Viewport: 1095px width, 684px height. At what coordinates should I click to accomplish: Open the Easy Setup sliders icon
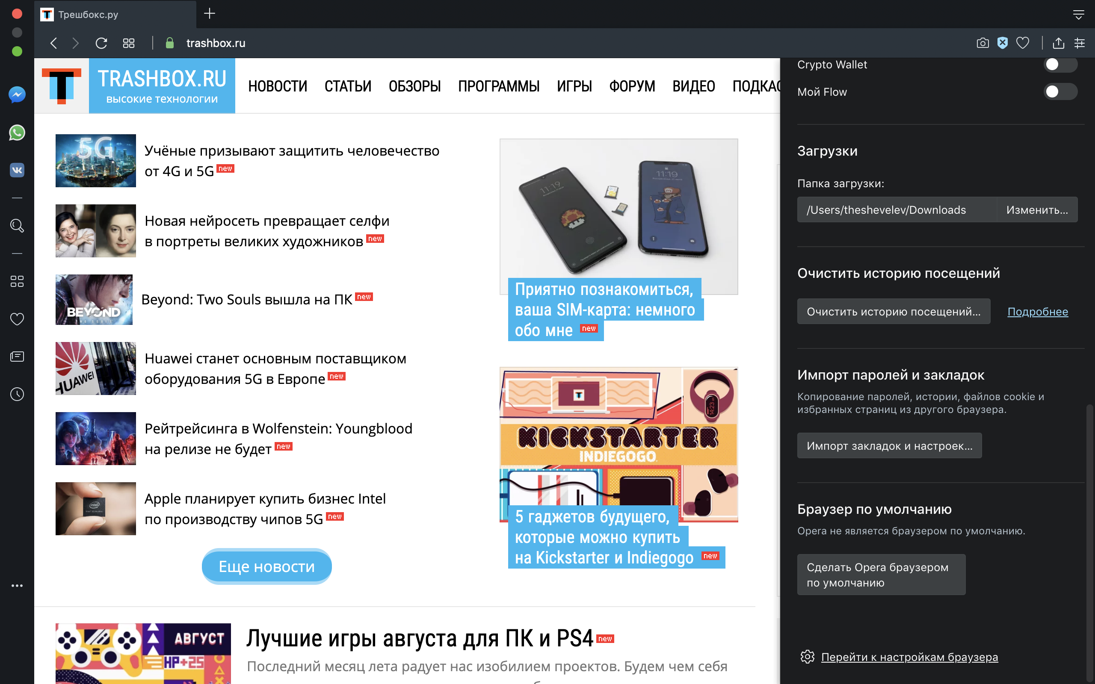click(x=1080, y=43)
